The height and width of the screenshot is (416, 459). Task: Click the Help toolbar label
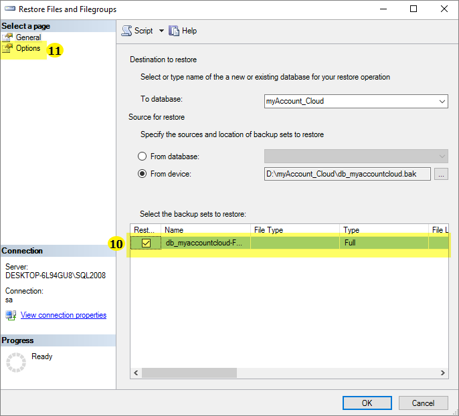pyautogui.click(x=189, y=31)
